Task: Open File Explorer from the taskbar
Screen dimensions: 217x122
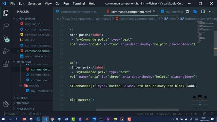Action: tap(115, 119)
